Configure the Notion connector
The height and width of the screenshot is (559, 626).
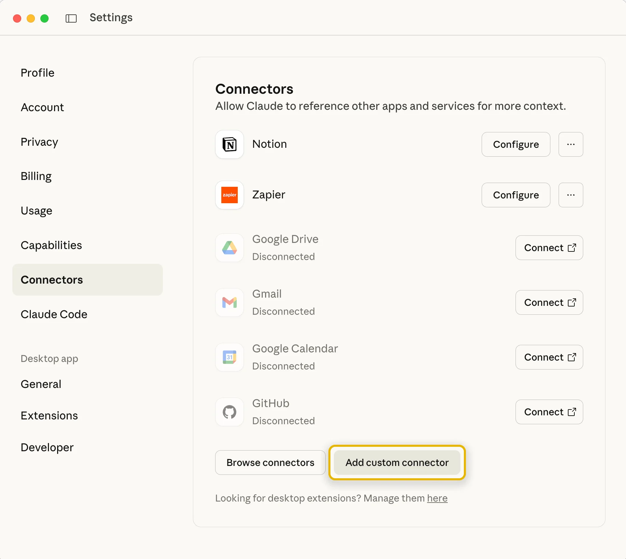coord(516,144)
